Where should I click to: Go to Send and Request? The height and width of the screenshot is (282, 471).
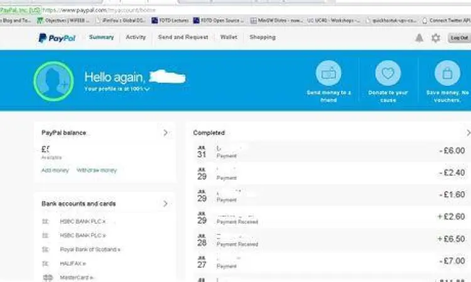coord(183,37)
